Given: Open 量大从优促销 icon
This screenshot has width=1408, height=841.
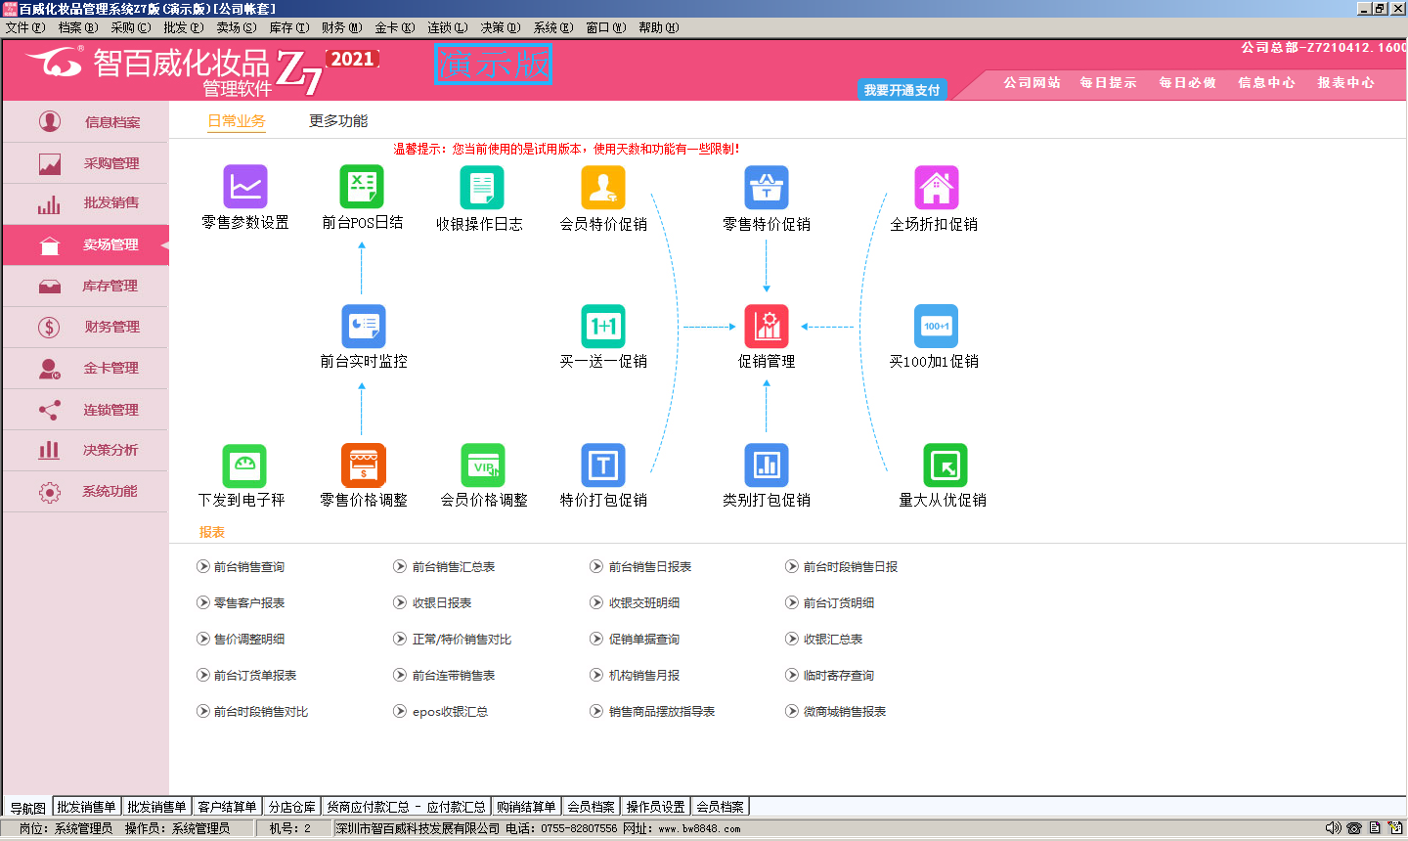Looking at the screenshot, I should (945, 465).
